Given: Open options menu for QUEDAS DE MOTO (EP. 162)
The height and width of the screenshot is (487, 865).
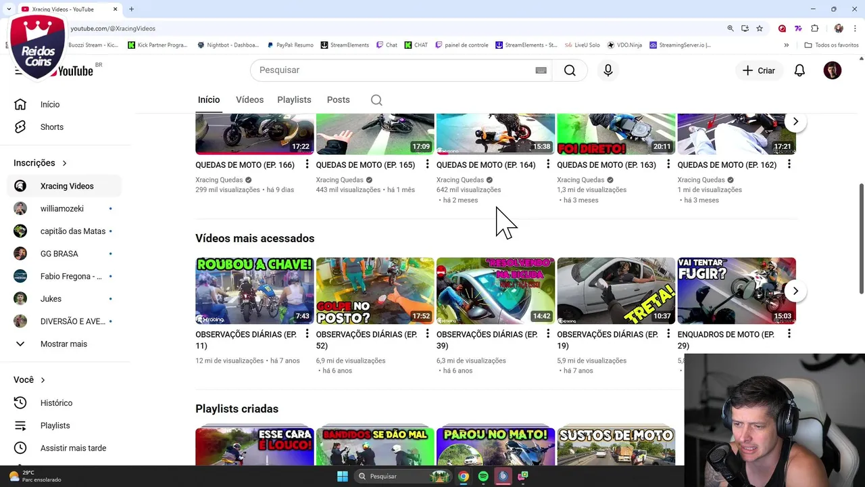Looking at the screenshot, I should click(789, 164).
